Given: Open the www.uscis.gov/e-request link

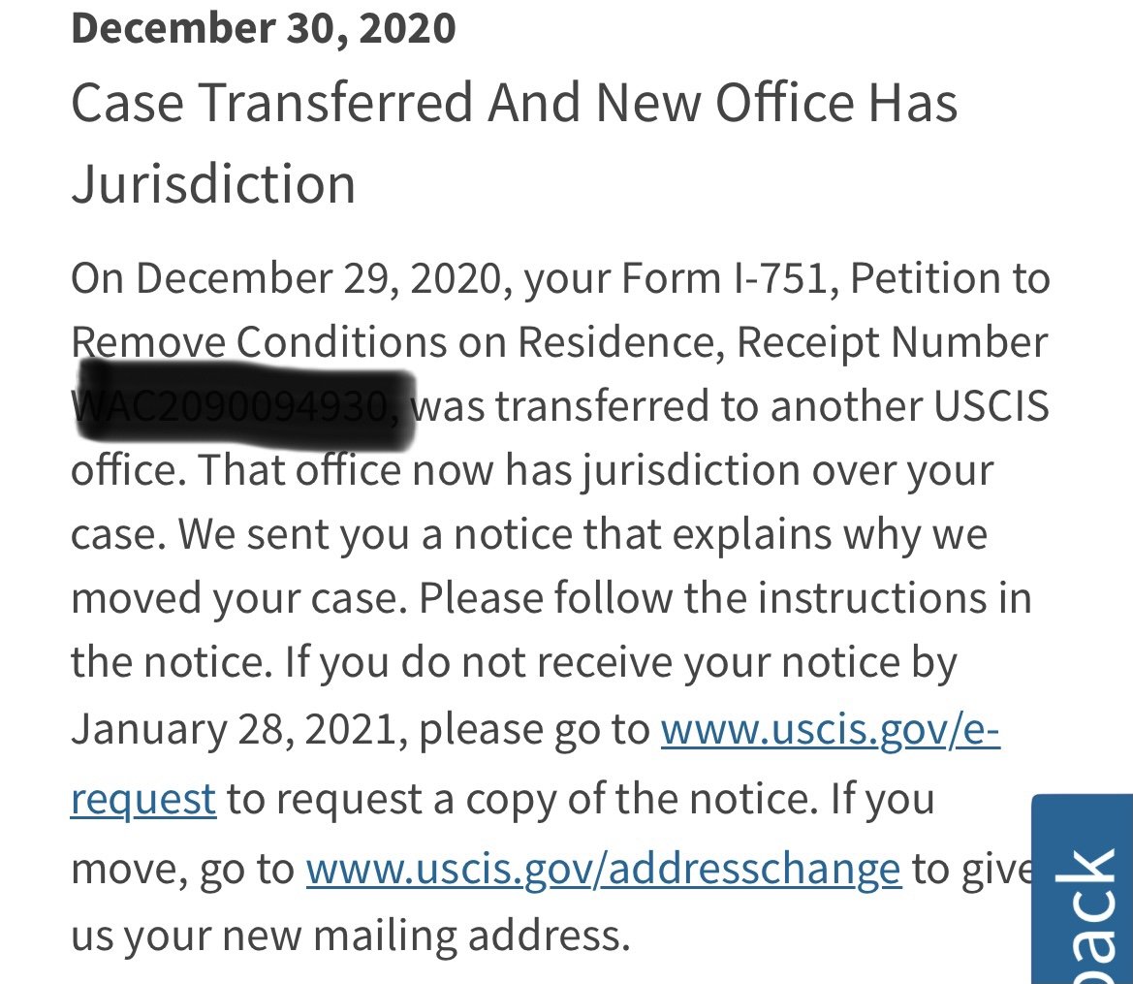Looking at the screenshot, I should [830, 729].
